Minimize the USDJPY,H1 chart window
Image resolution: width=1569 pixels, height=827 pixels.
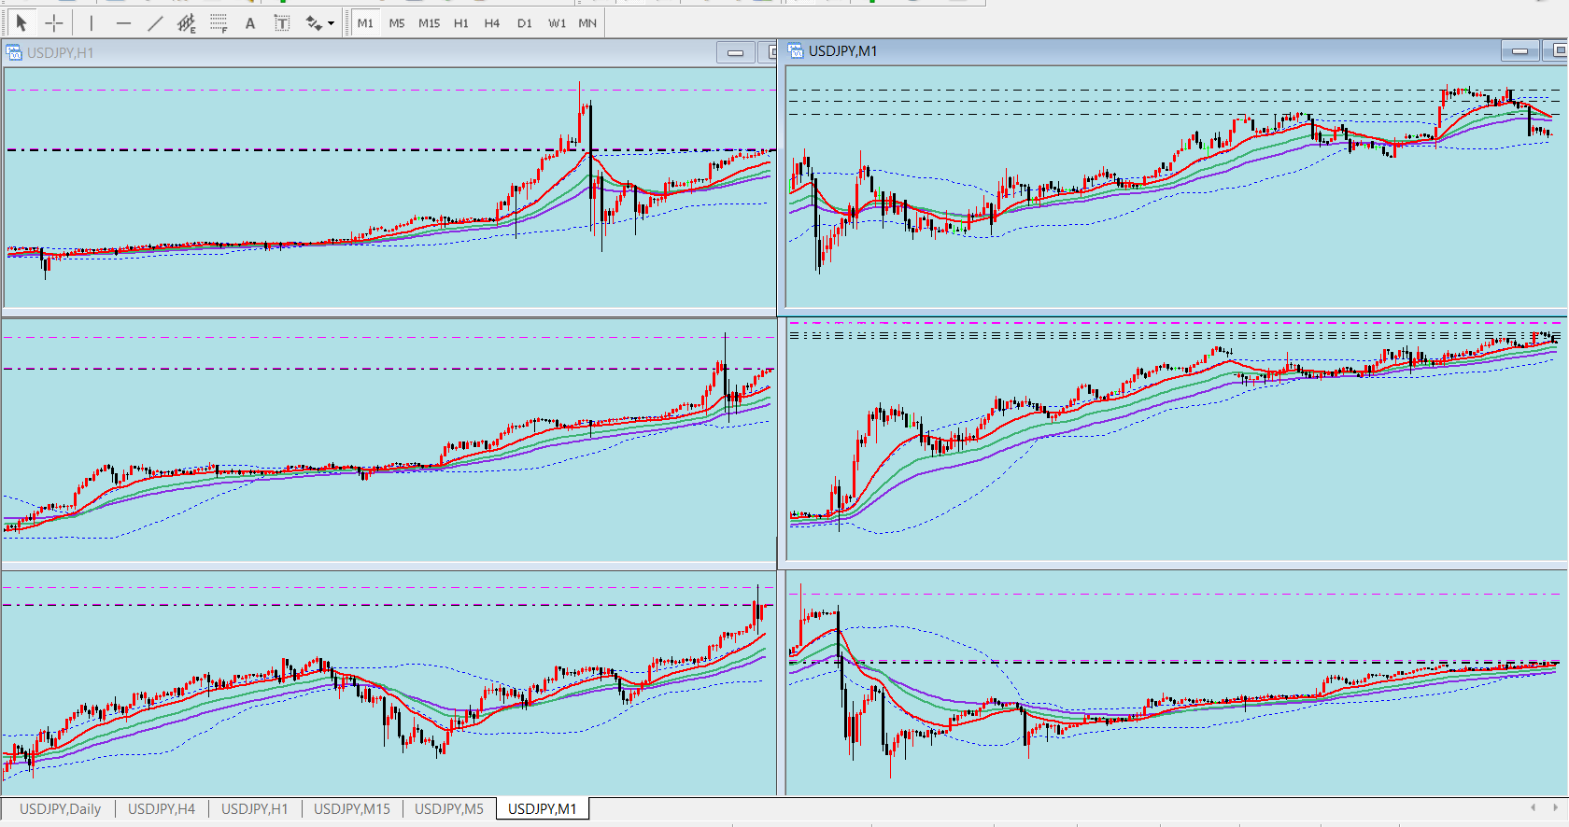[736, 53]
